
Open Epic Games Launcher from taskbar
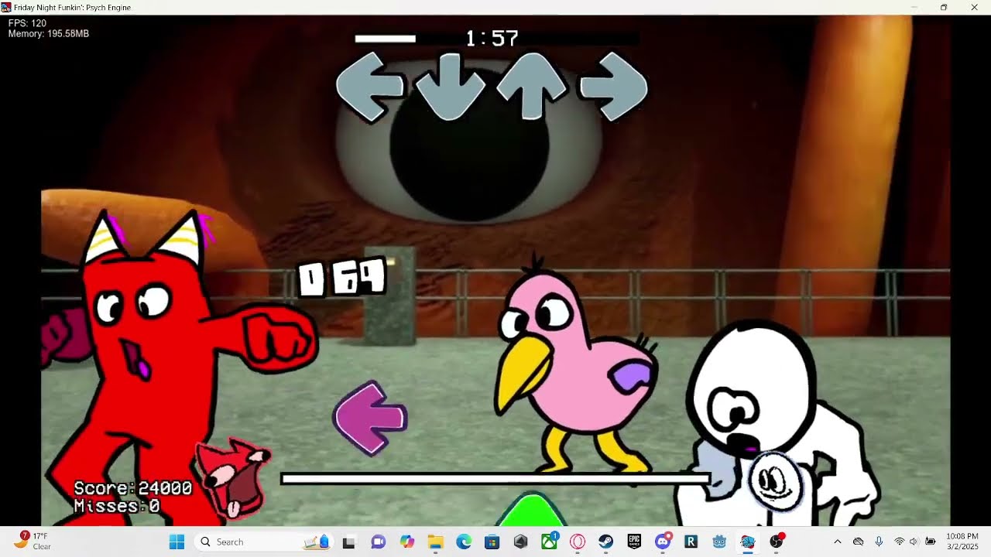coord(634,542)
